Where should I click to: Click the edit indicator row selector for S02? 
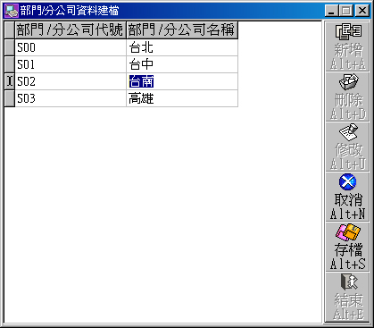coord(10,81)
